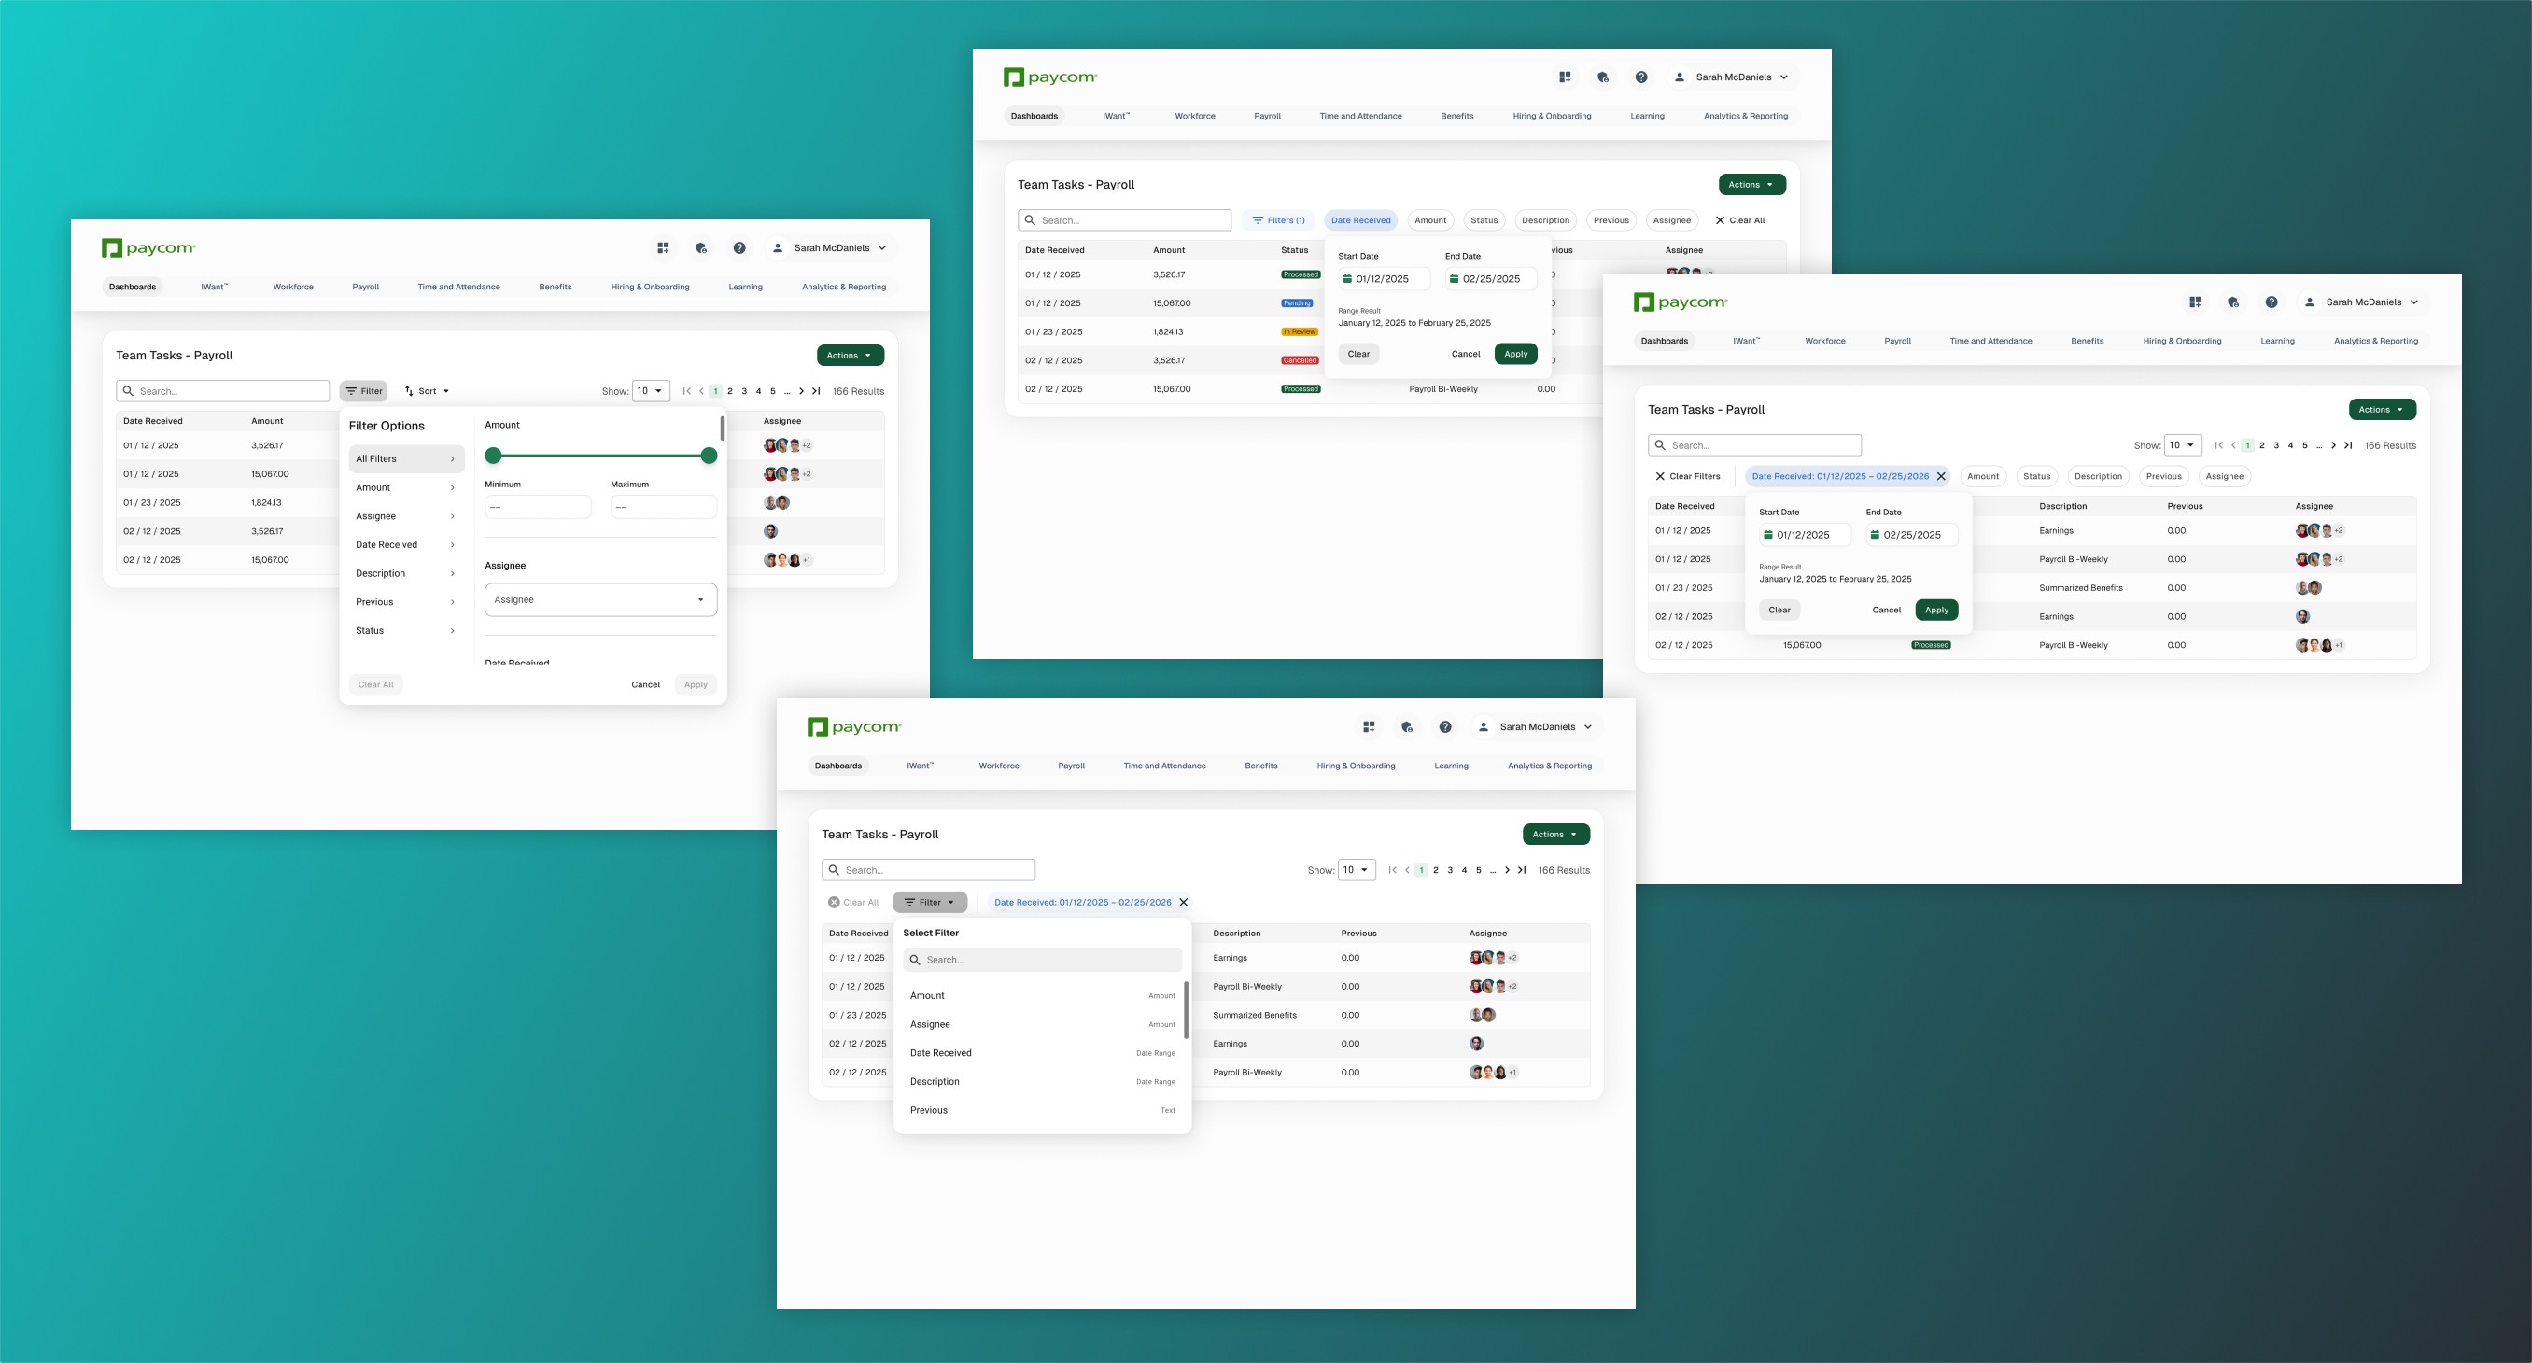
Task: Click the apps grid icon in Select Filter window
Action: point(1368,727)
